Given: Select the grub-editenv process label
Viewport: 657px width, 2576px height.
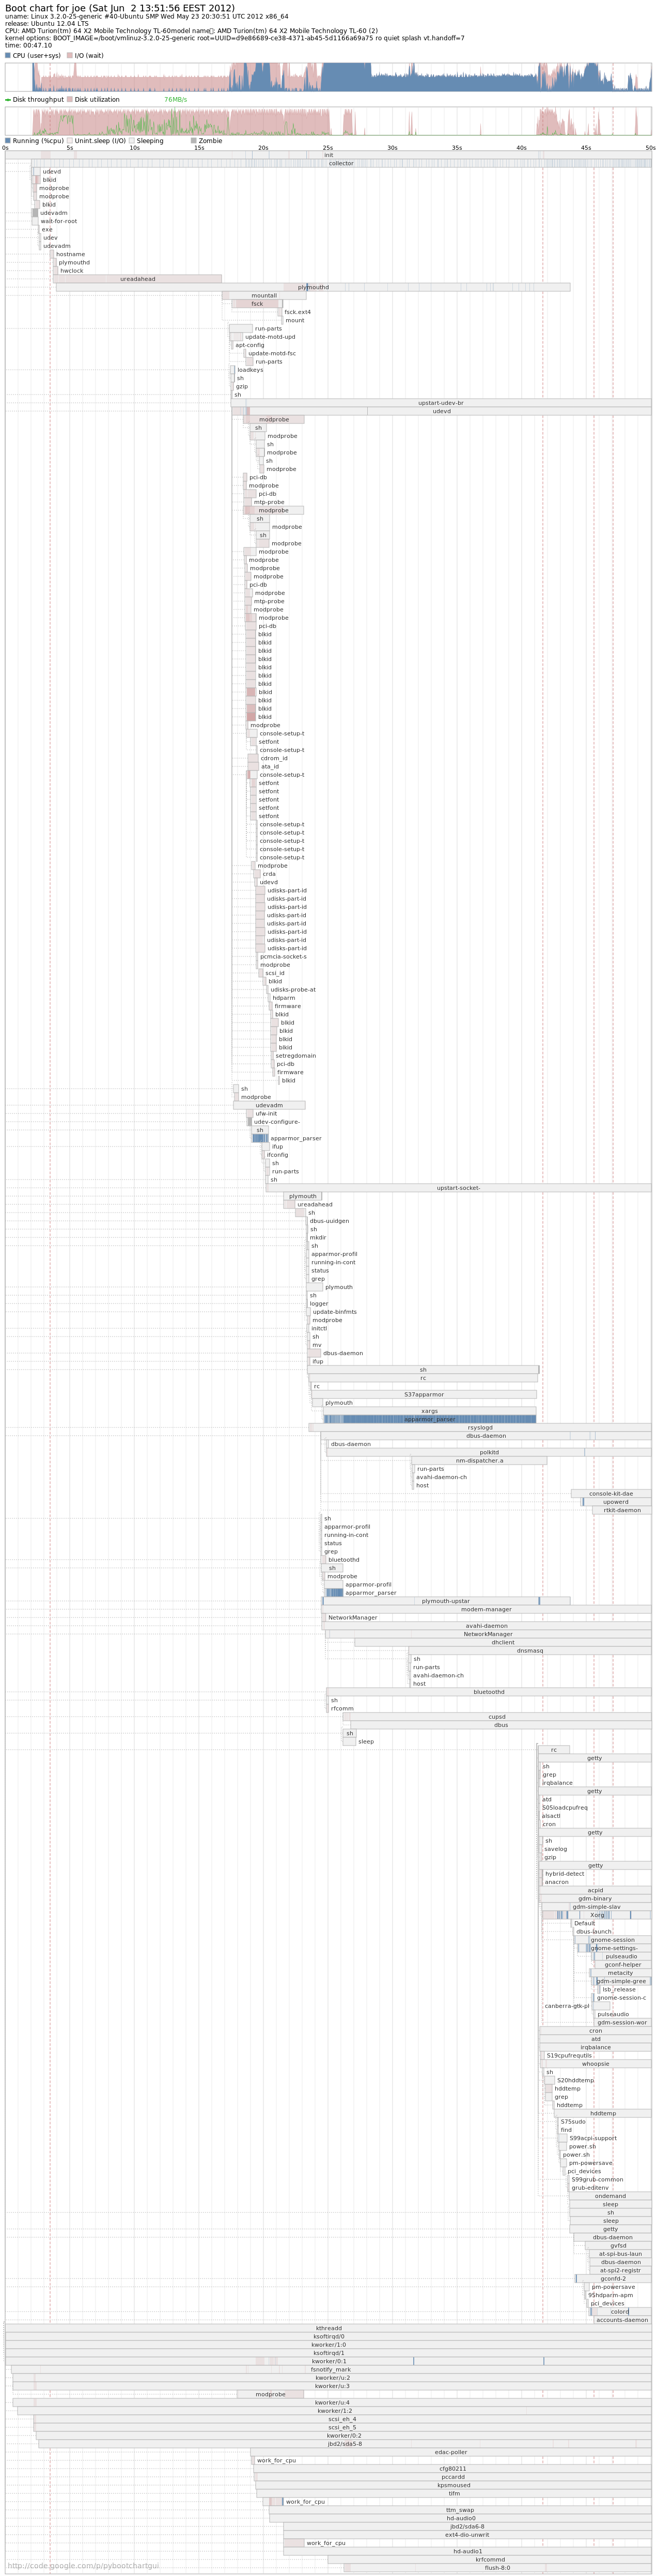Looking at the screenshot, I should pyautogui.click(x=590, y=2188).
